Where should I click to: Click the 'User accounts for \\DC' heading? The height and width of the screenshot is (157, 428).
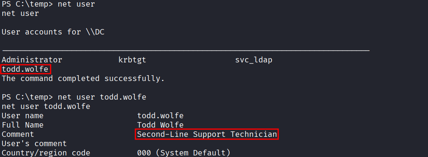53,32
